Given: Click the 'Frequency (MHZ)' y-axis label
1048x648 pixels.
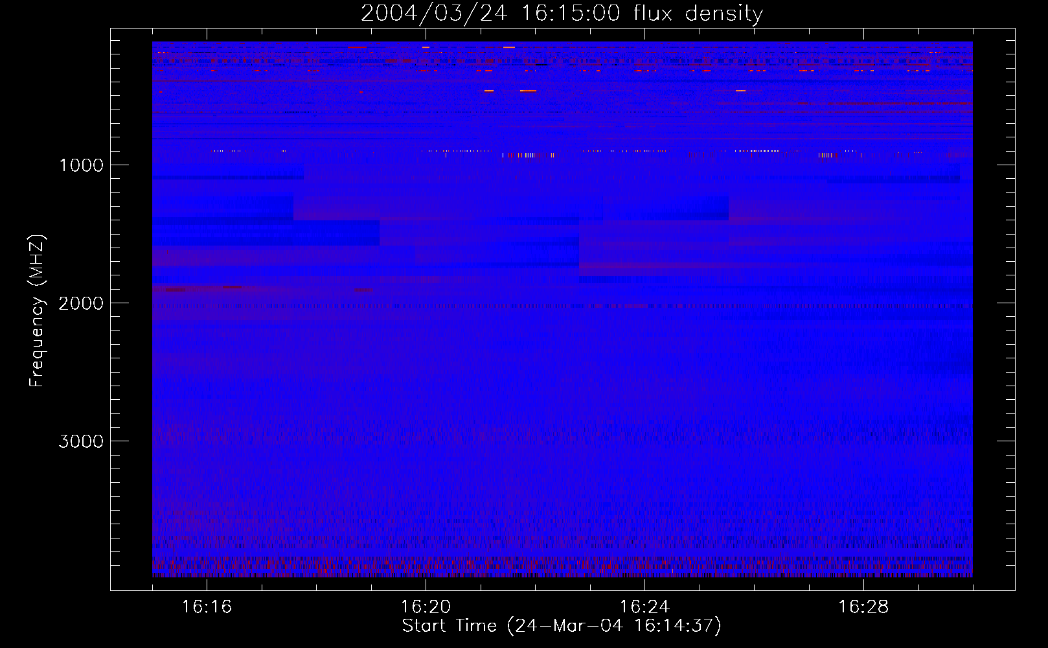Looking at the screenshot, I should [x=36, y=311].
